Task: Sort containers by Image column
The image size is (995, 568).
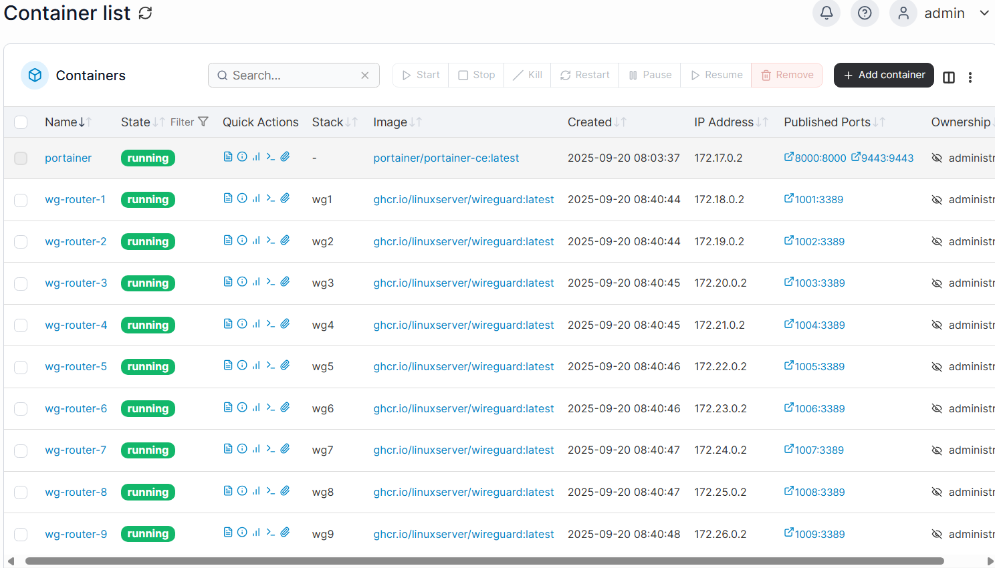Action: 397,122
